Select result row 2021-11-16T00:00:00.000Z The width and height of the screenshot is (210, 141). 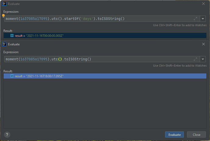click(105, 36)
